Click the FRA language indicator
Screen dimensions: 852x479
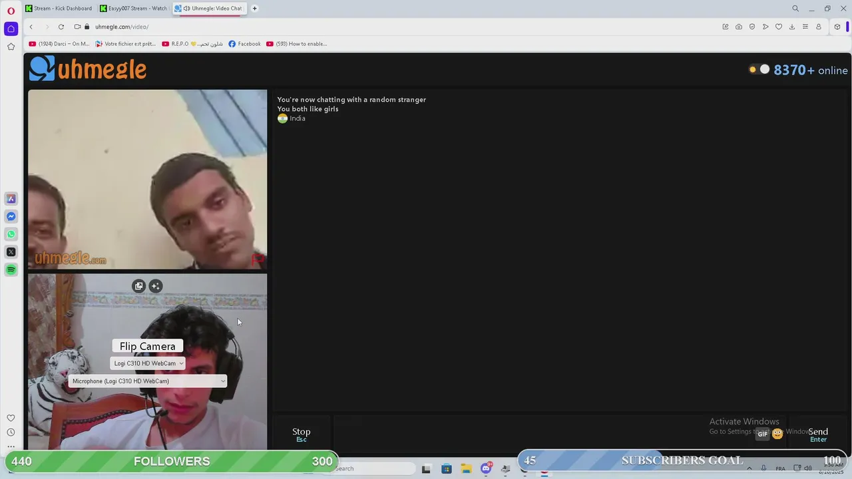pos(780,468)
